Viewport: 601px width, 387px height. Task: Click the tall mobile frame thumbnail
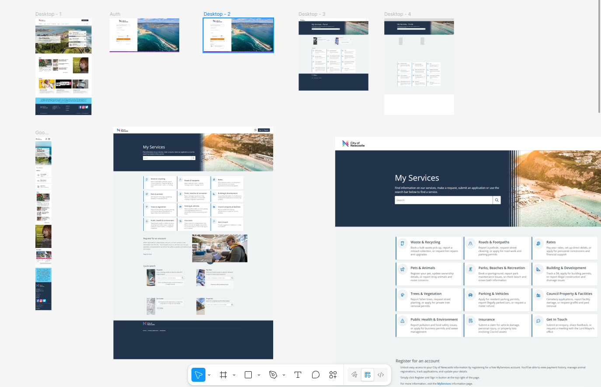[43, 223]
